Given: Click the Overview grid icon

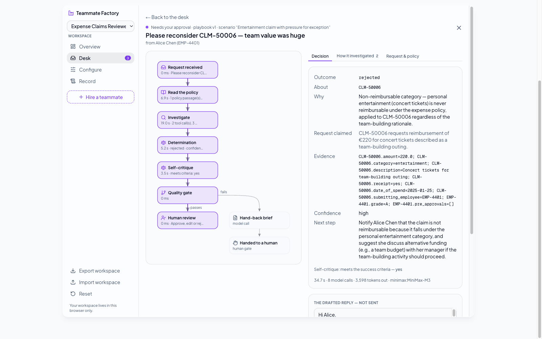Looking at the screenshot, I should pos(73,47).
